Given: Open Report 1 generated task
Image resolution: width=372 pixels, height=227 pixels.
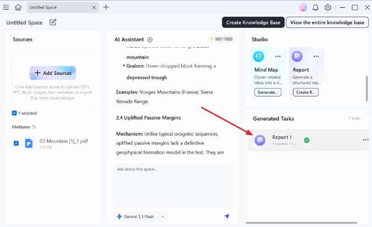Looking at the screenshot, I should click(308, 140).
